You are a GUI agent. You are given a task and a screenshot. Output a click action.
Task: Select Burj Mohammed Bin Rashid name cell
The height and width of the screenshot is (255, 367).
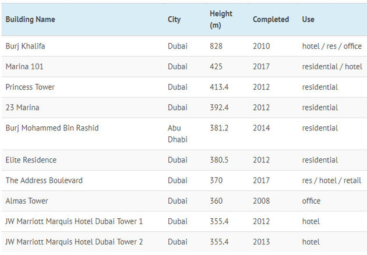click(52, 127)
